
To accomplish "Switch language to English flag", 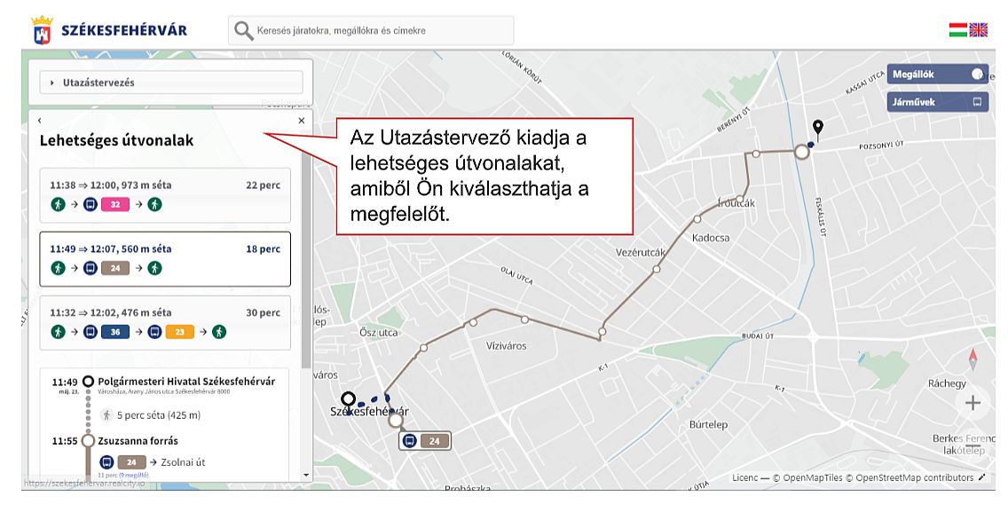I will click(978, 30).
